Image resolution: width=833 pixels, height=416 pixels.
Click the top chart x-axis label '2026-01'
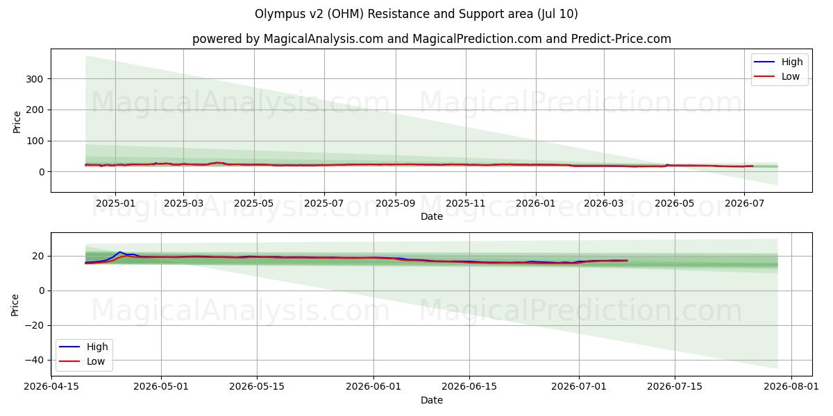(536, 204)
